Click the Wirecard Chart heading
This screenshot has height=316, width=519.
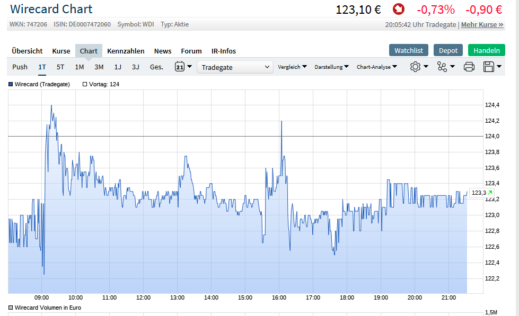51,9
